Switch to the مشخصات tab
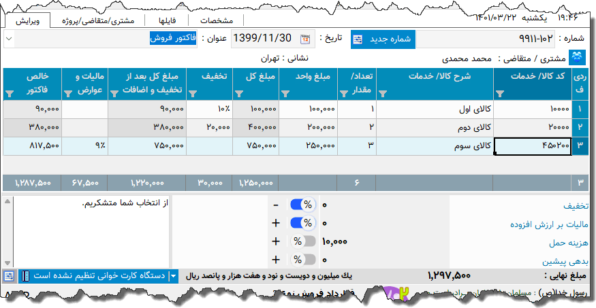The width and height of the screenshot is (596, 308). point(217,20)
